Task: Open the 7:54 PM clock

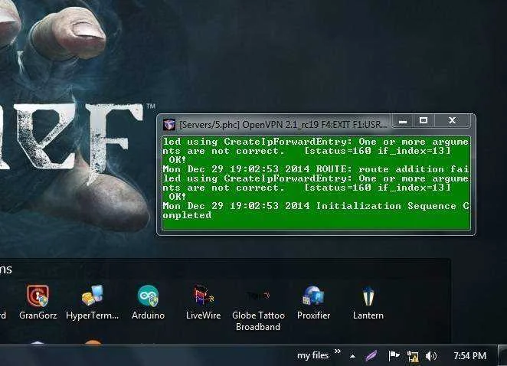Action: [x=469, y=356]
